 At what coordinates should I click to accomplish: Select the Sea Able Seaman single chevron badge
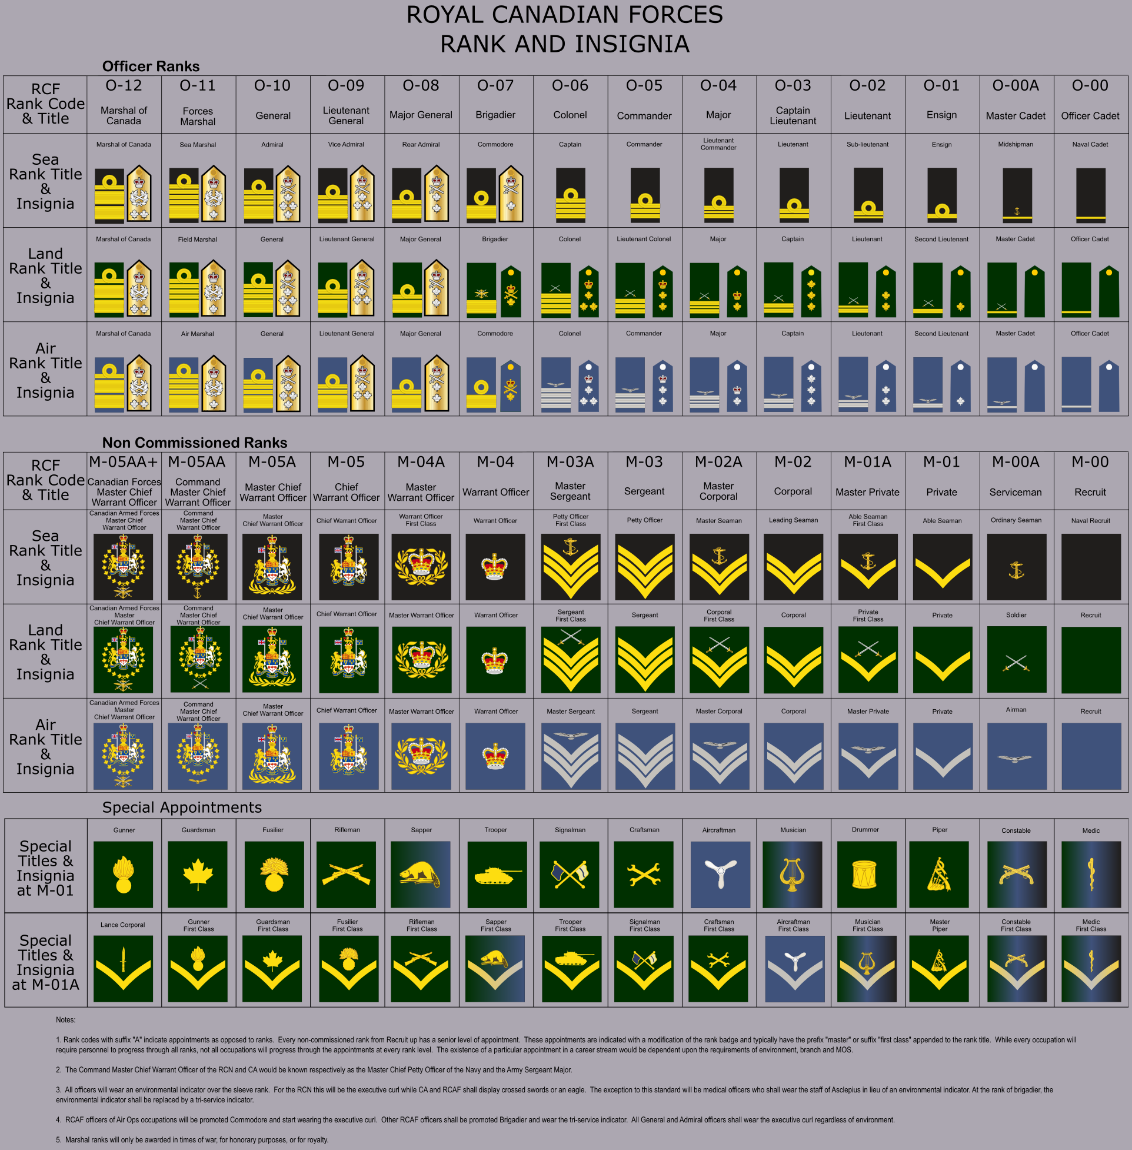coord(943,567)
